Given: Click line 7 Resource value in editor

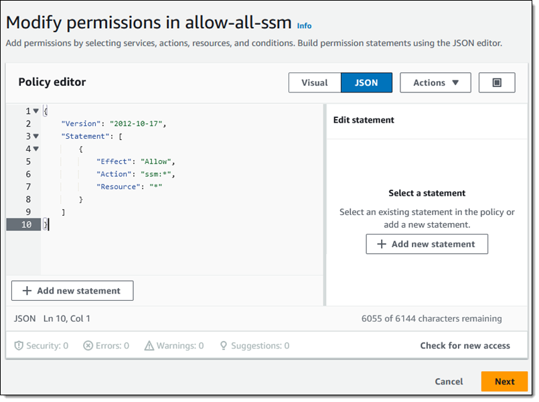Looking at the screenshot, I should click(x=155, y=186).
